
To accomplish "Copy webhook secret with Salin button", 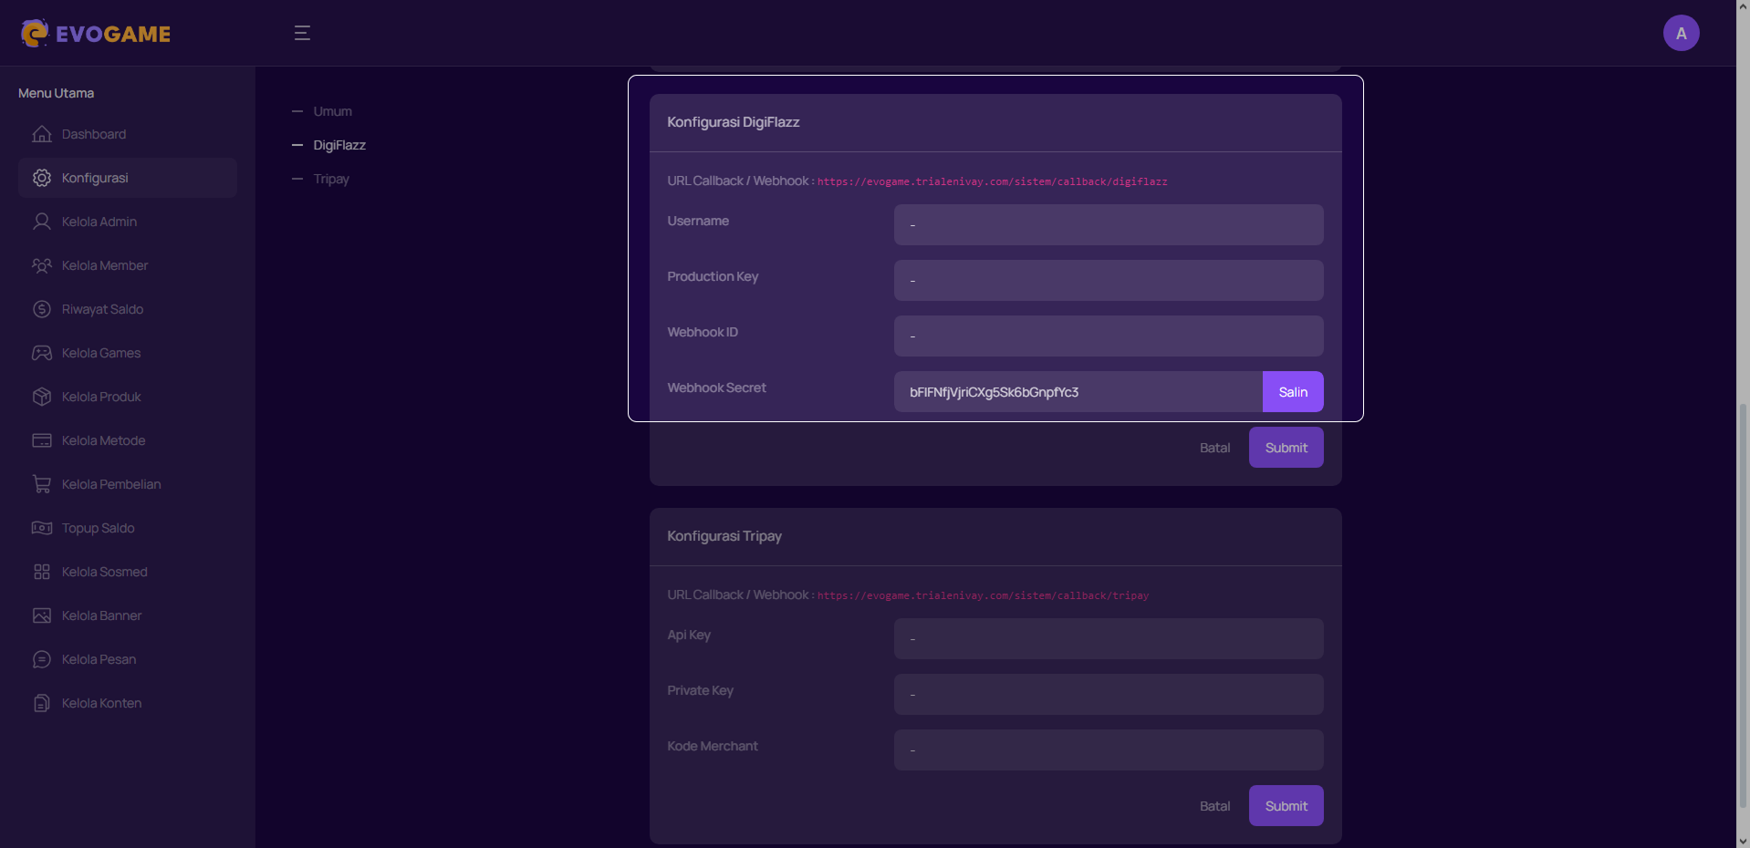I will pos(1293,391).
